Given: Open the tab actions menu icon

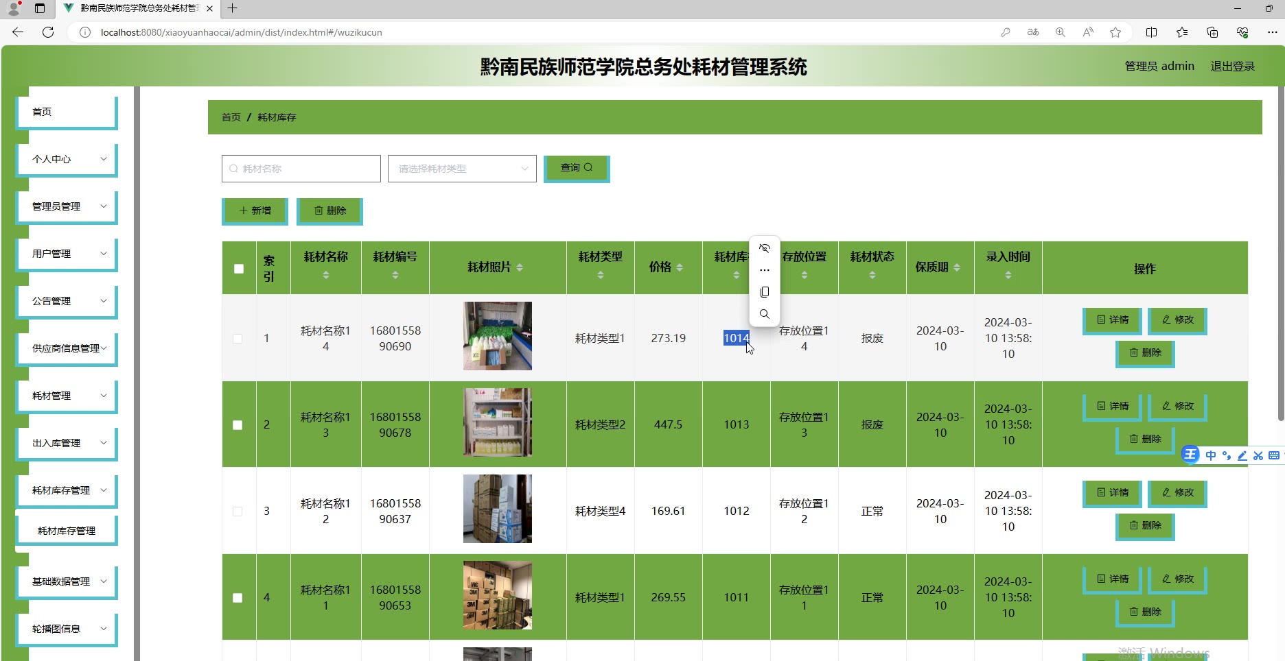Looking at the screenshot, I should 40,8.
